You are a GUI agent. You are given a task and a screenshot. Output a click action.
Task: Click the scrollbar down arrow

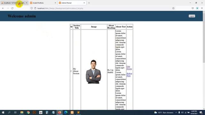(x=204, y=109)
